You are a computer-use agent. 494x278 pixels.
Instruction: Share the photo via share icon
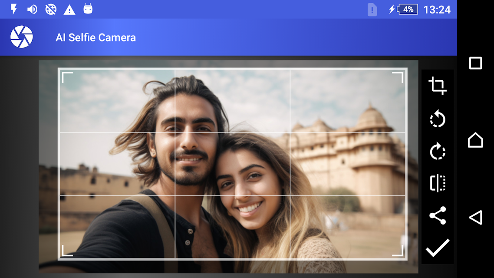pyautogui.click(x=438, y=215)
